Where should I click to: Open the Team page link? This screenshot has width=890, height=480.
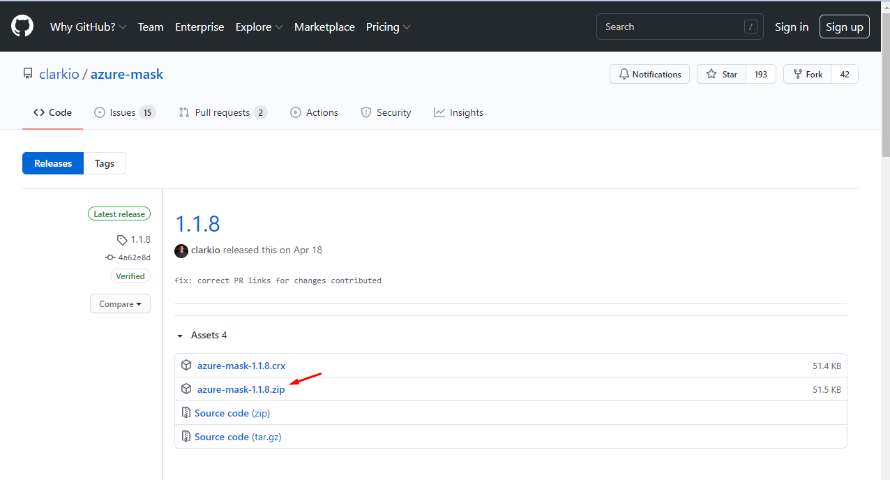click(x=151, y=27)
